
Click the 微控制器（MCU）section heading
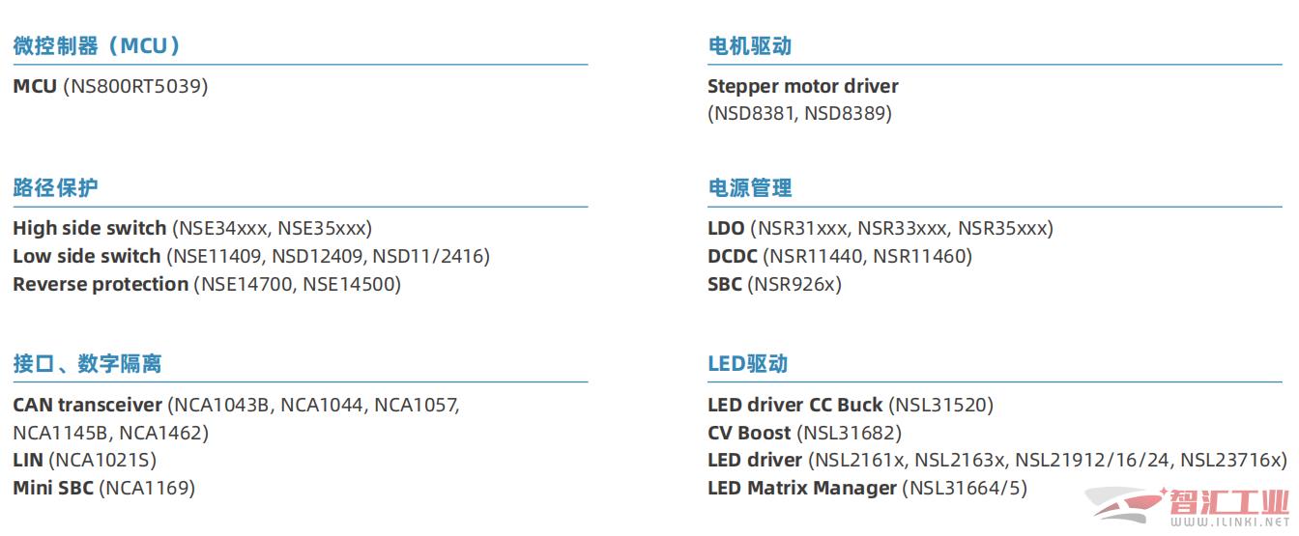pos(97,45)
